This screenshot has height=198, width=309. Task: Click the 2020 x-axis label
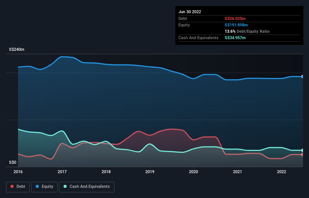point(193,172)
